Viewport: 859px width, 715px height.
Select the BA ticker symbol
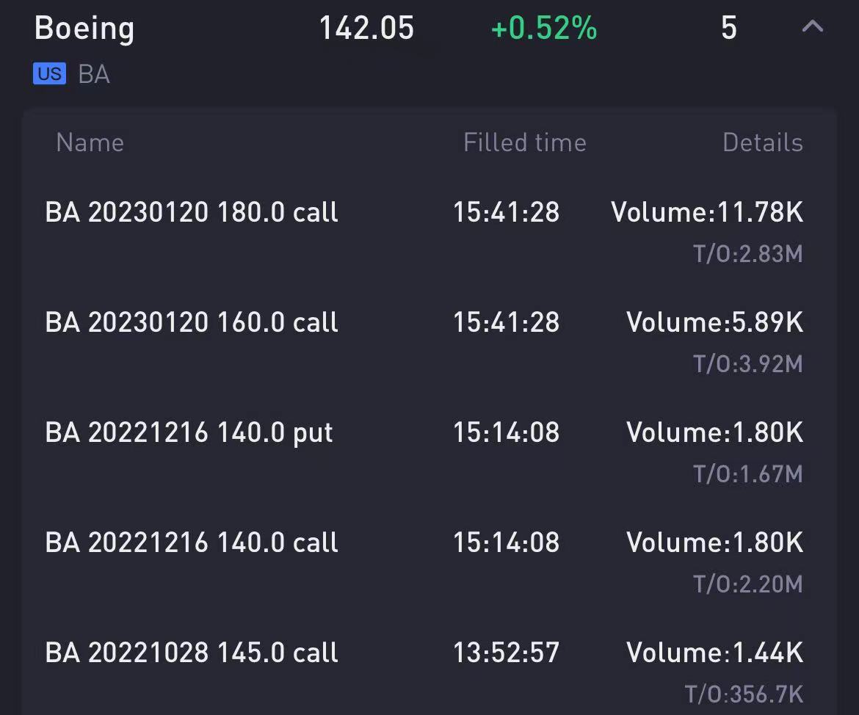94,74
